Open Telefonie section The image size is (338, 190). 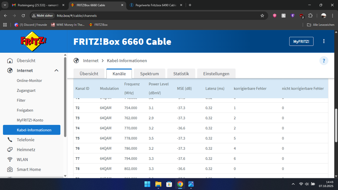tap(25, 140)
